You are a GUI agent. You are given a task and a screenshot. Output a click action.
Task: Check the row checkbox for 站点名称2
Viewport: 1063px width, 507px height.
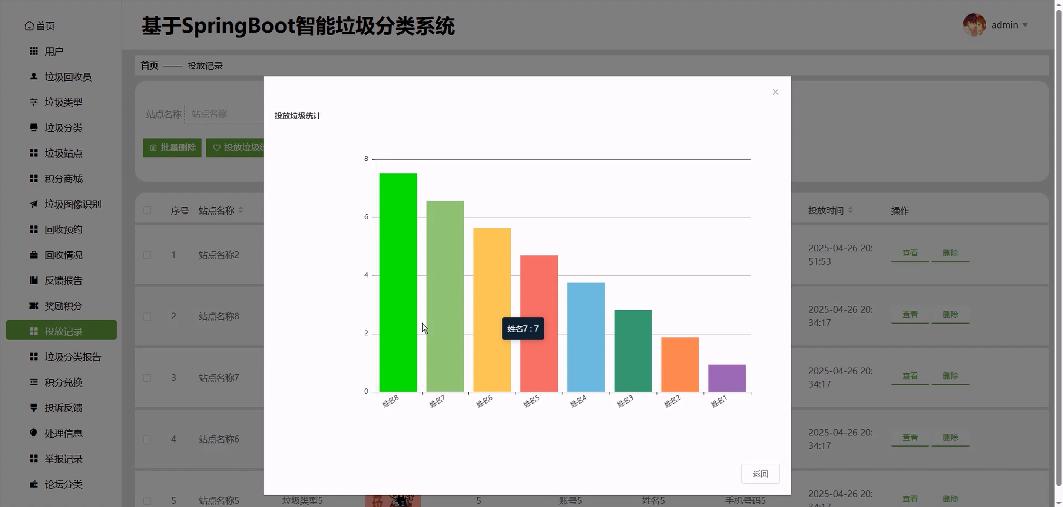tap(147, 255)
